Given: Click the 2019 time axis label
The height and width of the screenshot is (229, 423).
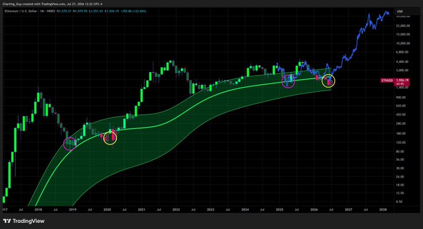Looking at the screenshot, I should pyautogui.click(x=72, y=209).
